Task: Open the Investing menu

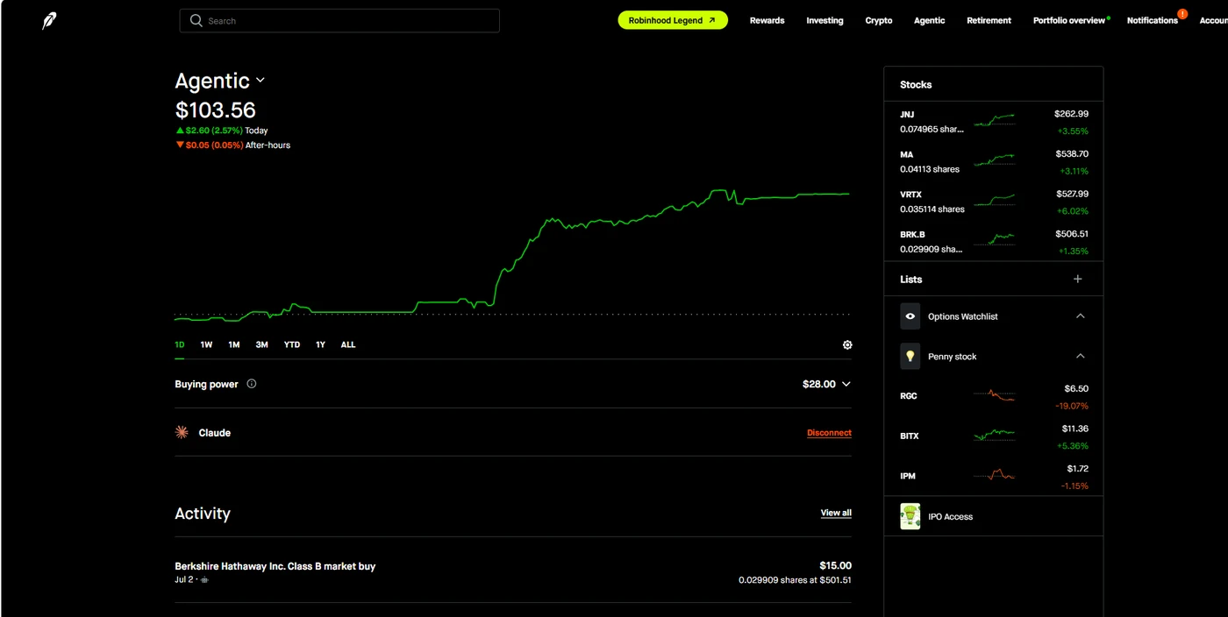Action: 825,20
